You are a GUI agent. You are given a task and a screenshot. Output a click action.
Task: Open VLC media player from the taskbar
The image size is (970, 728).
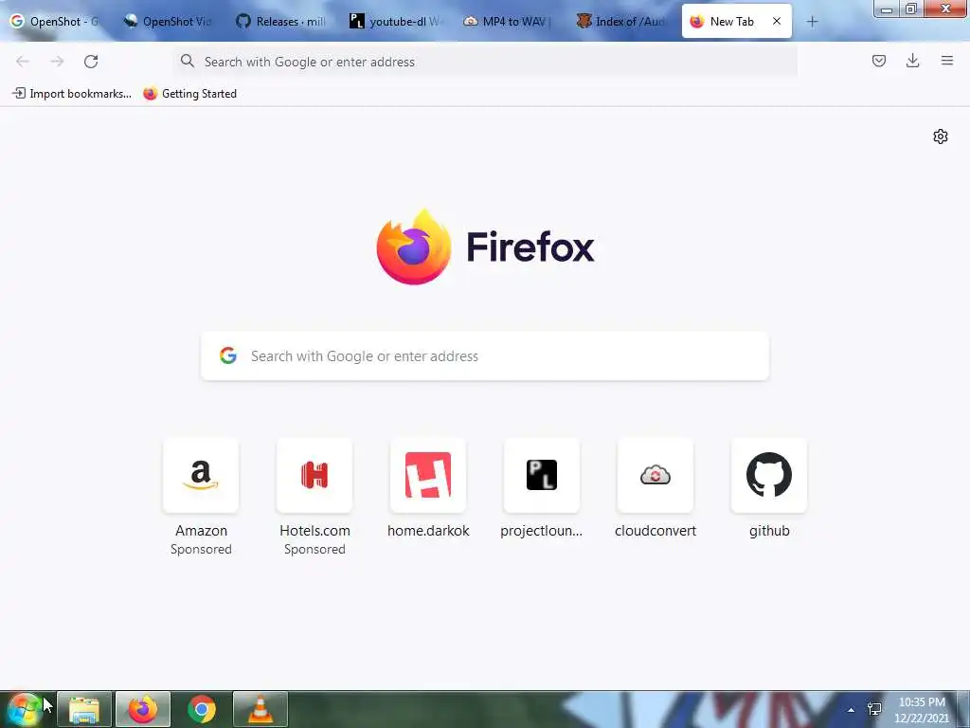point(260,709)
